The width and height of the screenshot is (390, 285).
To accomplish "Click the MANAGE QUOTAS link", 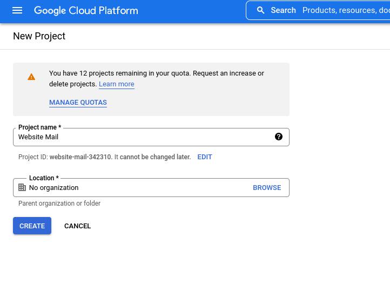I will tap(78, 103).
